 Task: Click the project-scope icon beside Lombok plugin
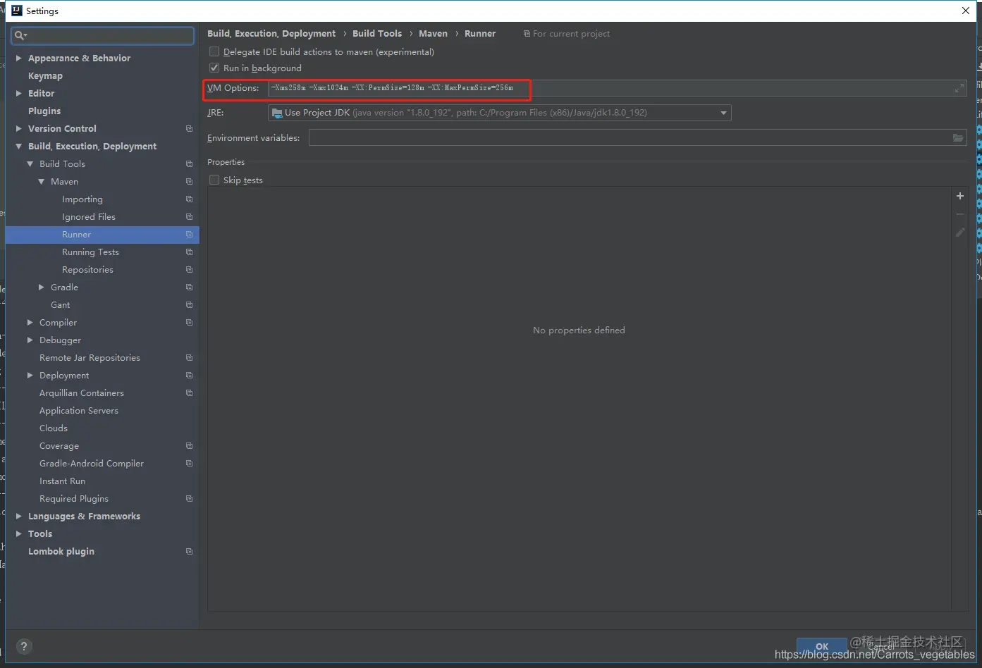189,552
